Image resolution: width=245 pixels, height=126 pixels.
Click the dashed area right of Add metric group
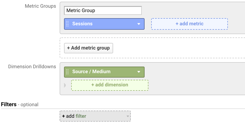[177, 48]
